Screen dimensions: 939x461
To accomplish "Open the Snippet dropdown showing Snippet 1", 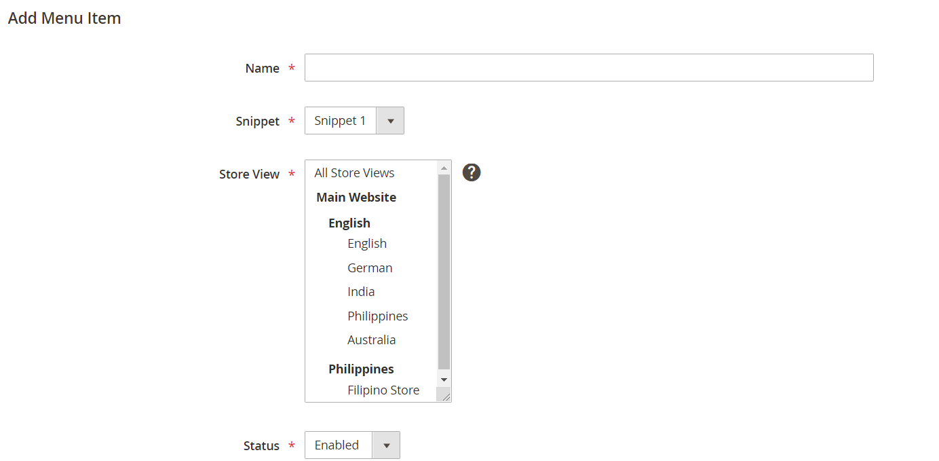I will click(340, 120).
